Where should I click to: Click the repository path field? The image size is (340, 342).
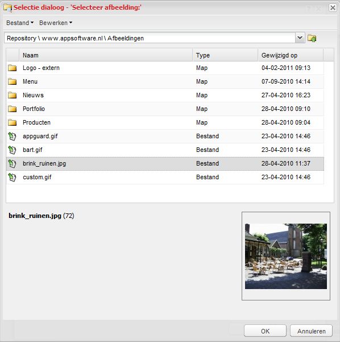(150, 38)
